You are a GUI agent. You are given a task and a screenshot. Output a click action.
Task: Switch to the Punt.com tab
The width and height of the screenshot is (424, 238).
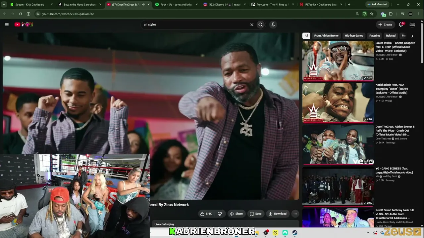pyautogui.click(x=272, y=5)
